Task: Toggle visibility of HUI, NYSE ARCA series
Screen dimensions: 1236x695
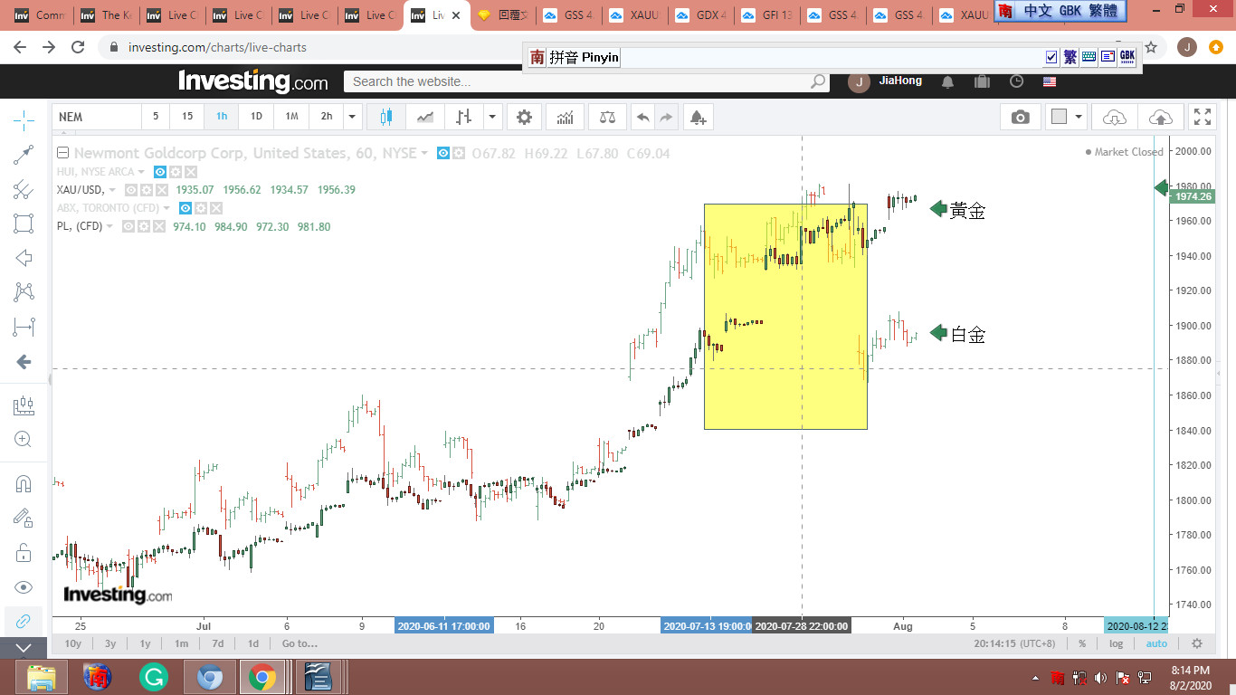Action: point(160,172)
